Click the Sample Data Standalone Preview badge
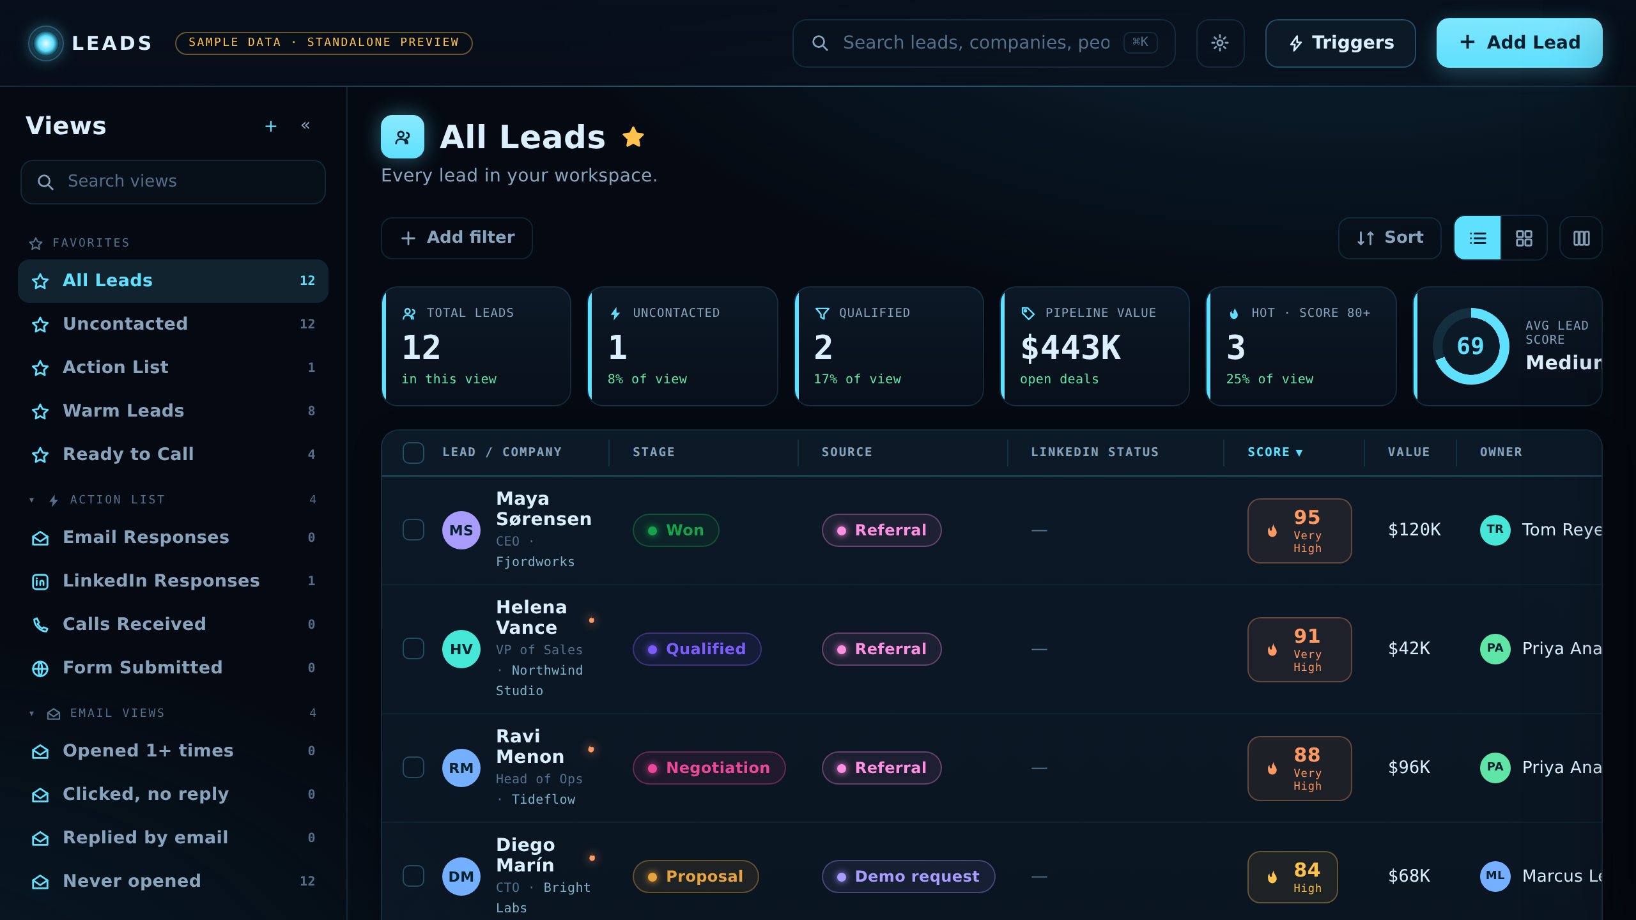The width and height of the screenshot is (1636, 920). pyautogui.click(x=324, y=43)
